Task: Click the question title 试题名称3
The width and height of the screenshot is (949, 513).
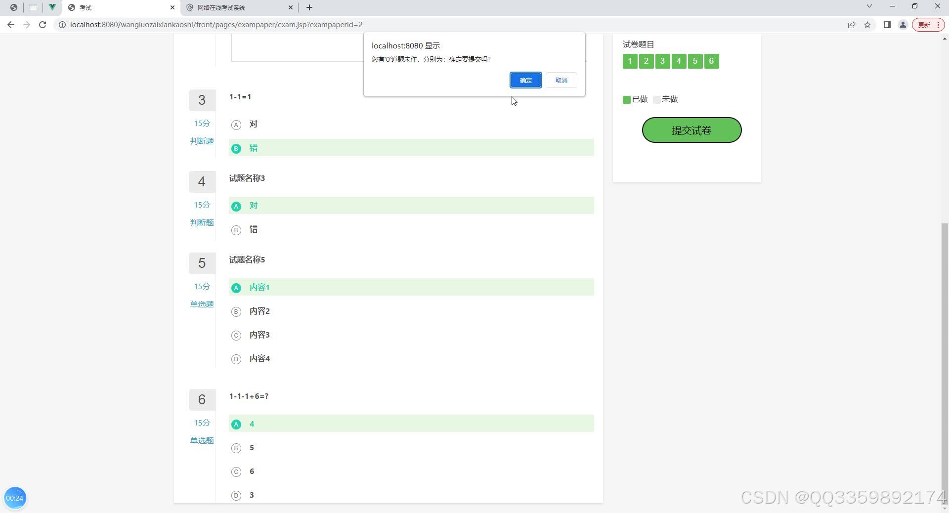Action: pos(247,178)
